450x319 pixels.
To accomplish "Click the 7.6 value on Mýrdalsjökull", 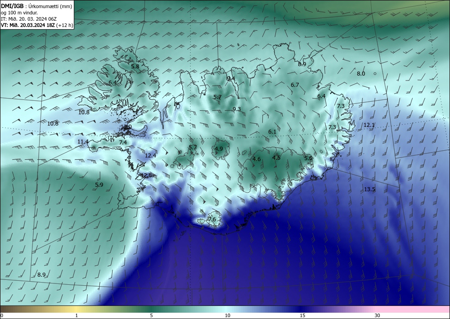I will (212, 220).
